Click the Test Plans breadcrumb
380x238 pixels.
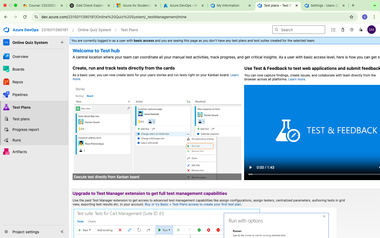[129, 30]
